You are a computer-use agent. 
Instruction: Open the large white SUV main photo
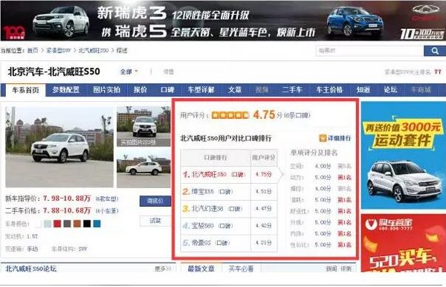pos(59,147)
